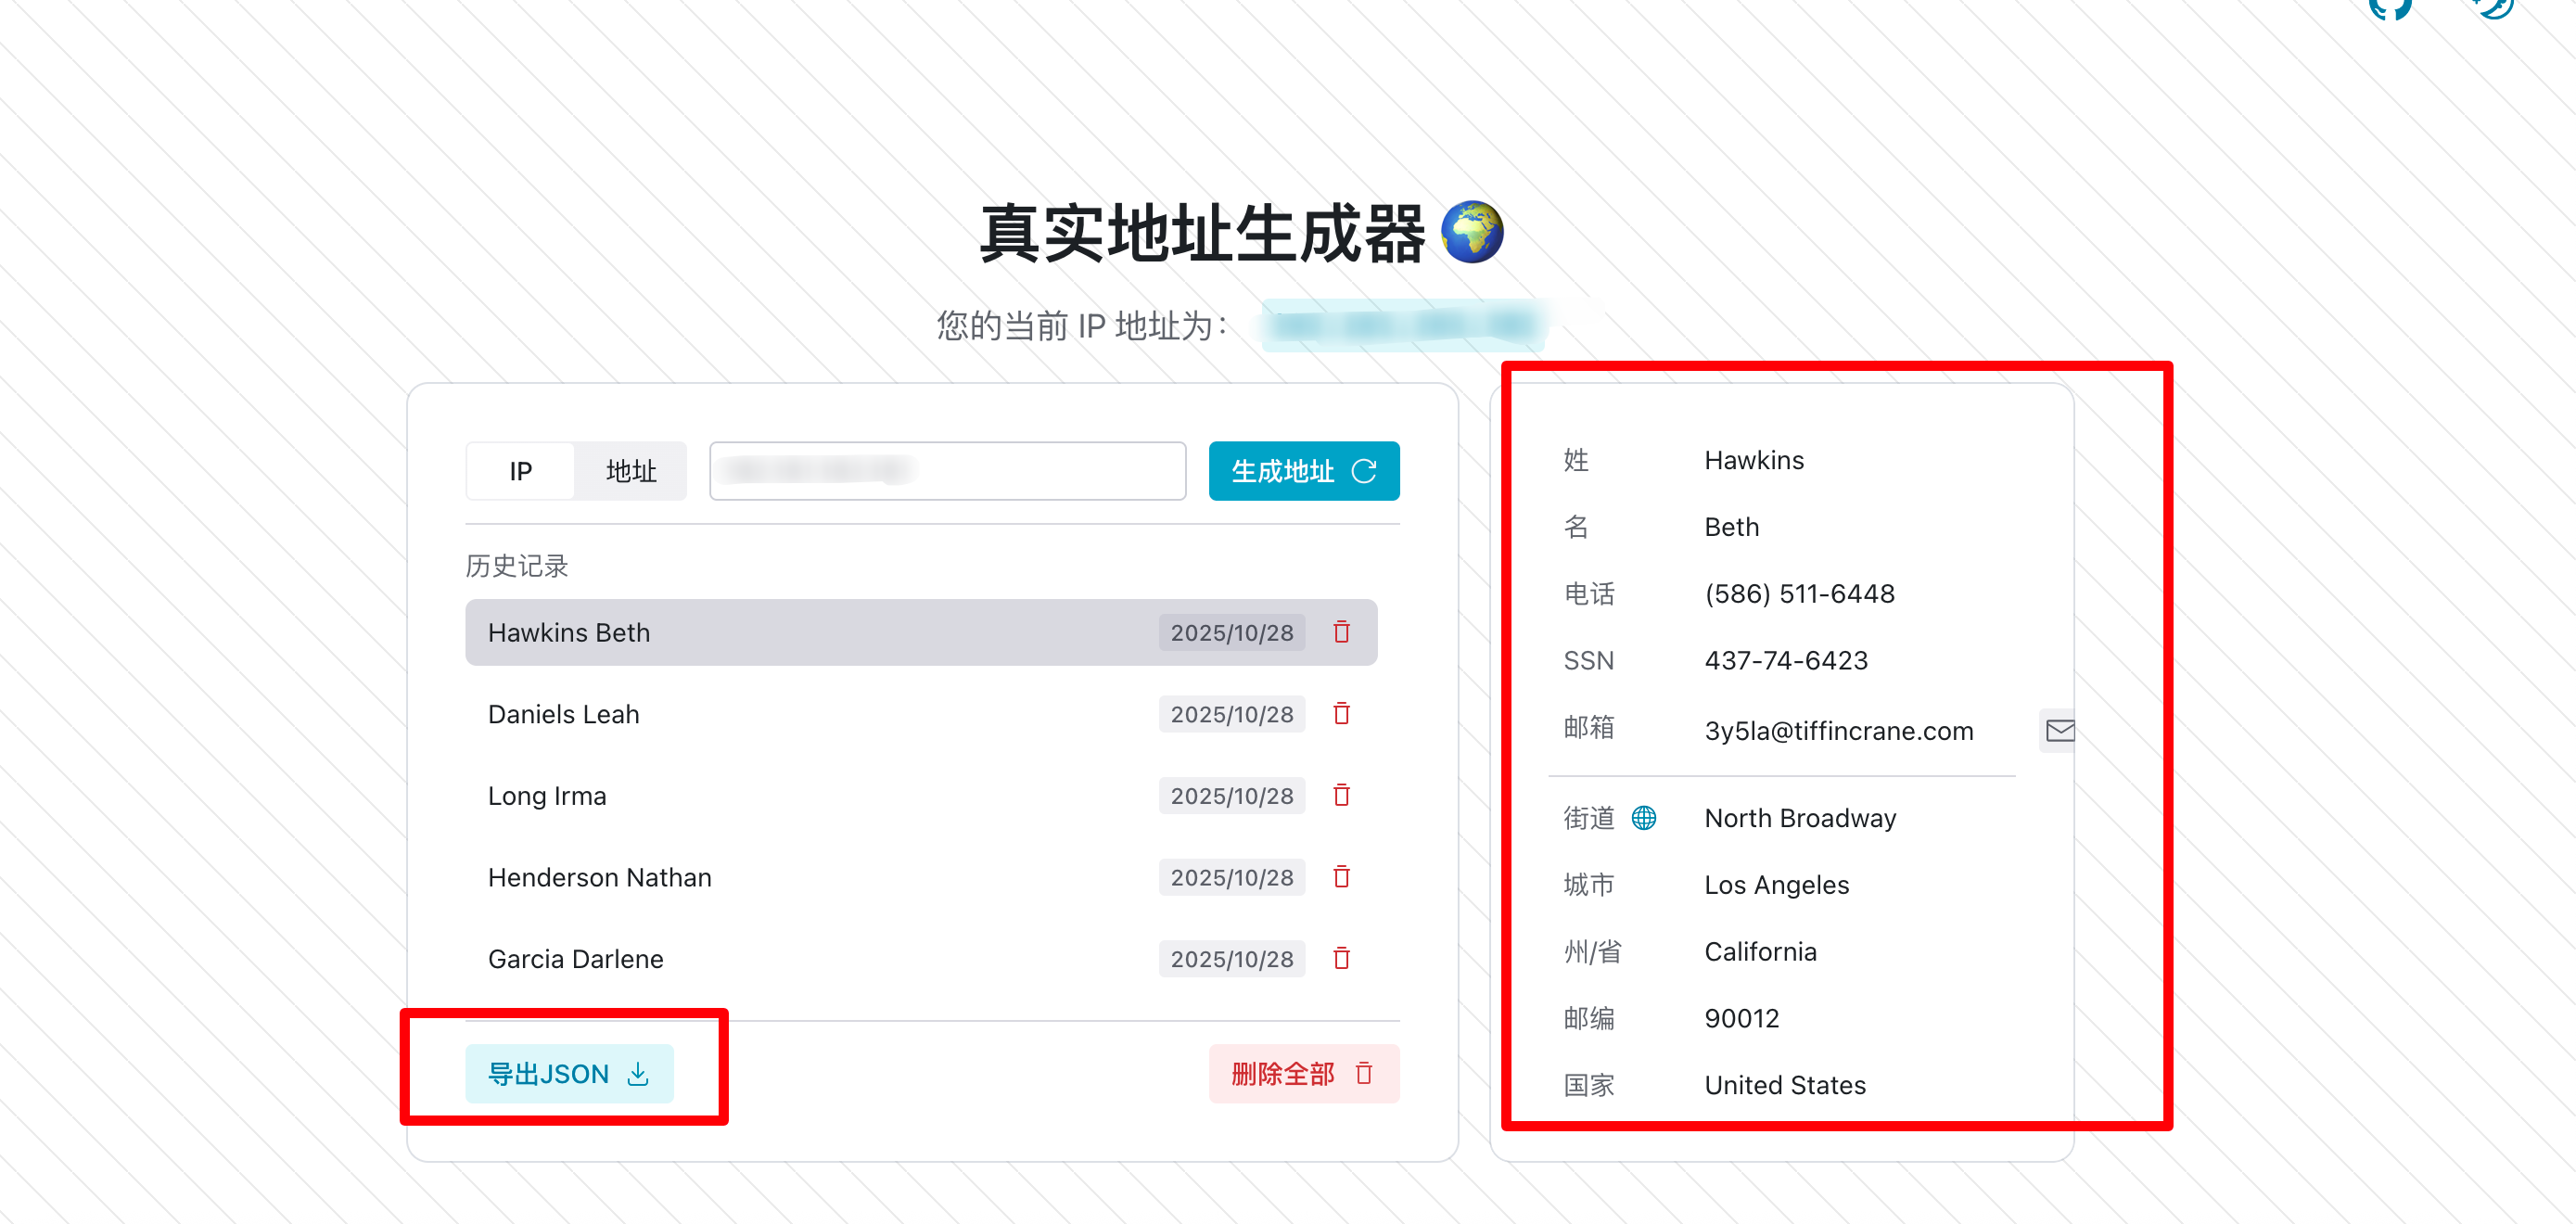The width and height of the screenshot is (2576, 1224).
Task: Switch to the IP tab
Action: (520, 471)
